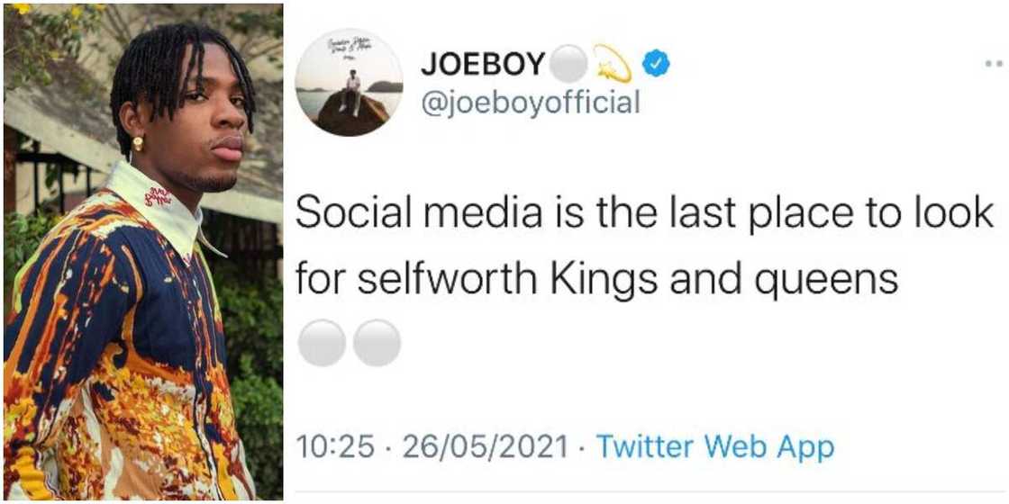Click the JOEBOY display name
The image size is (1009, 504).
point(483,65)
